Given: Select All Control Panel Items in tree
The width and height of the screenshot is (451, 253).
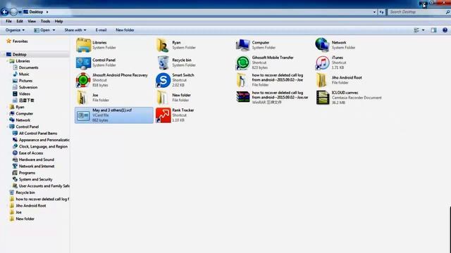Looking at the screenshot, I should click(x=38, y=134).
